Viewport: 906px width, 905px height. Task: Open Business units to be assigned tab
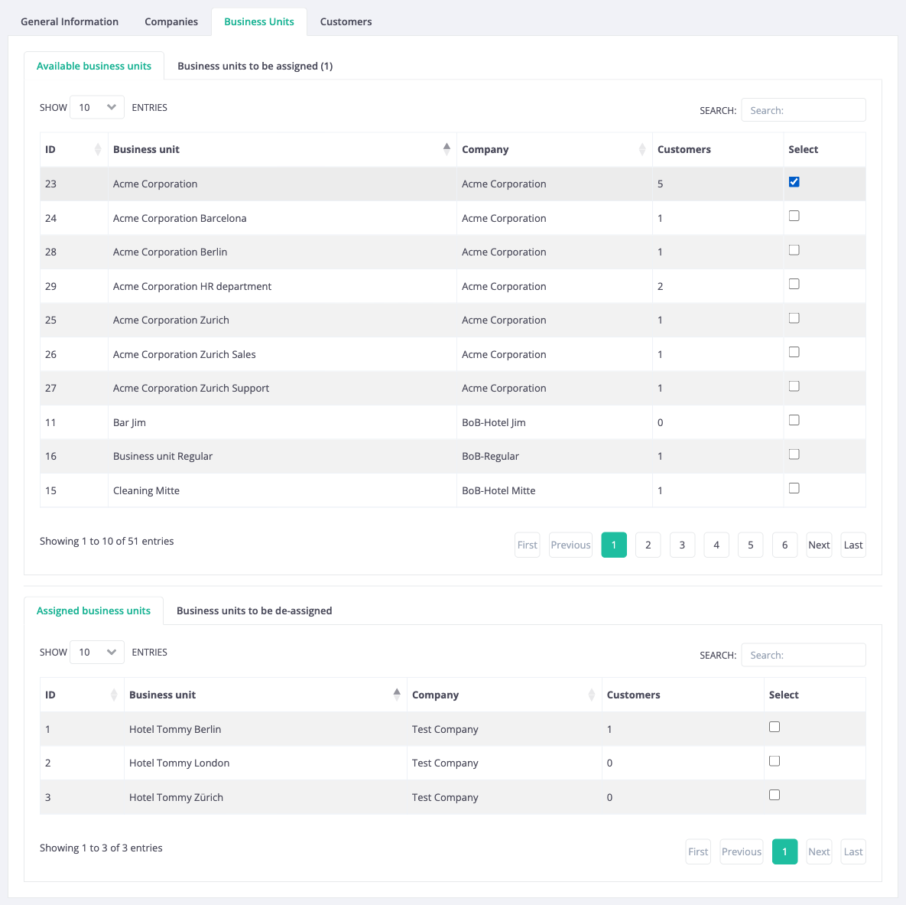click(255, 66)
